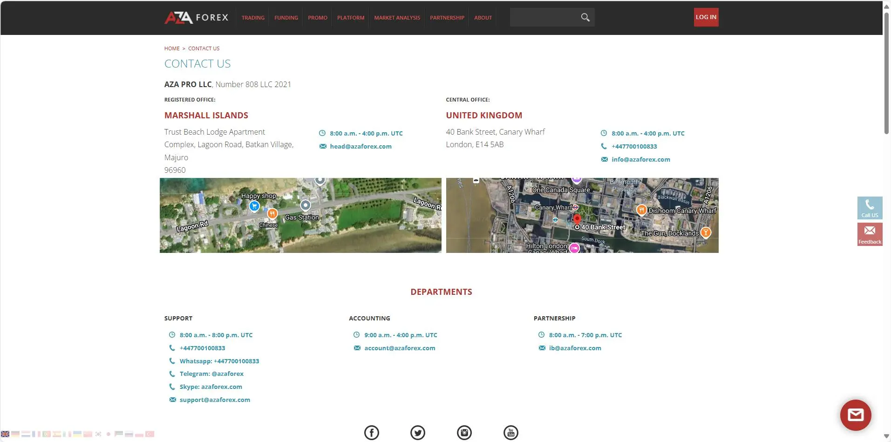Open the Promo menu
The height and width of the screenshot is (442, 891).
pos(318,18)
